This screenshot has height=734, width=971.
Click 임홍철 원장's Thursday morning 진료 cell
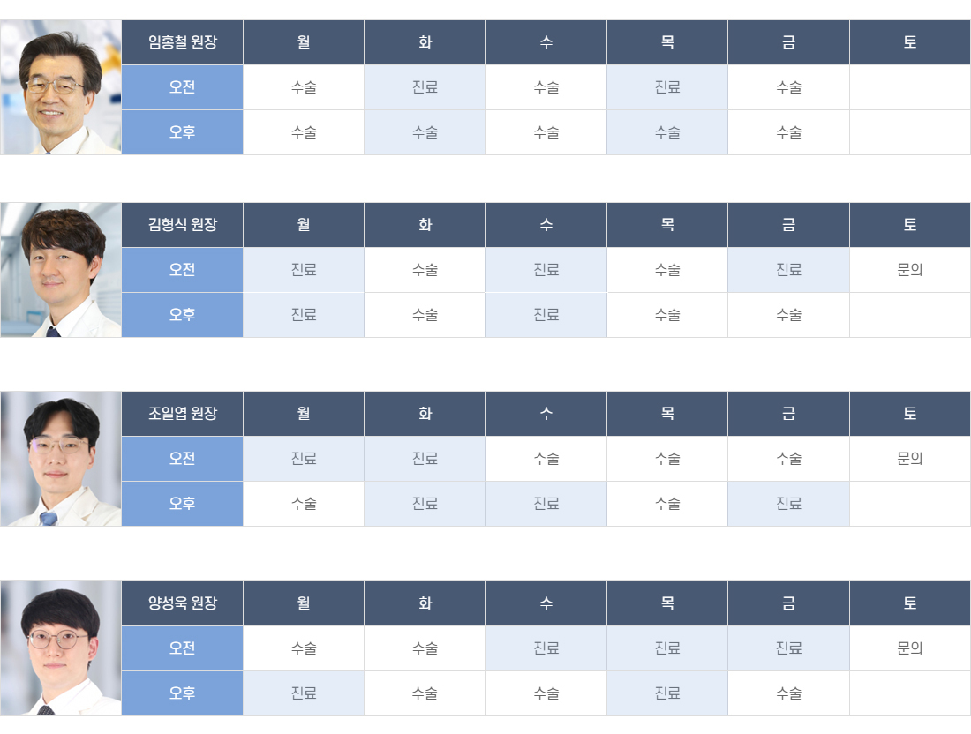click(667, 87)
